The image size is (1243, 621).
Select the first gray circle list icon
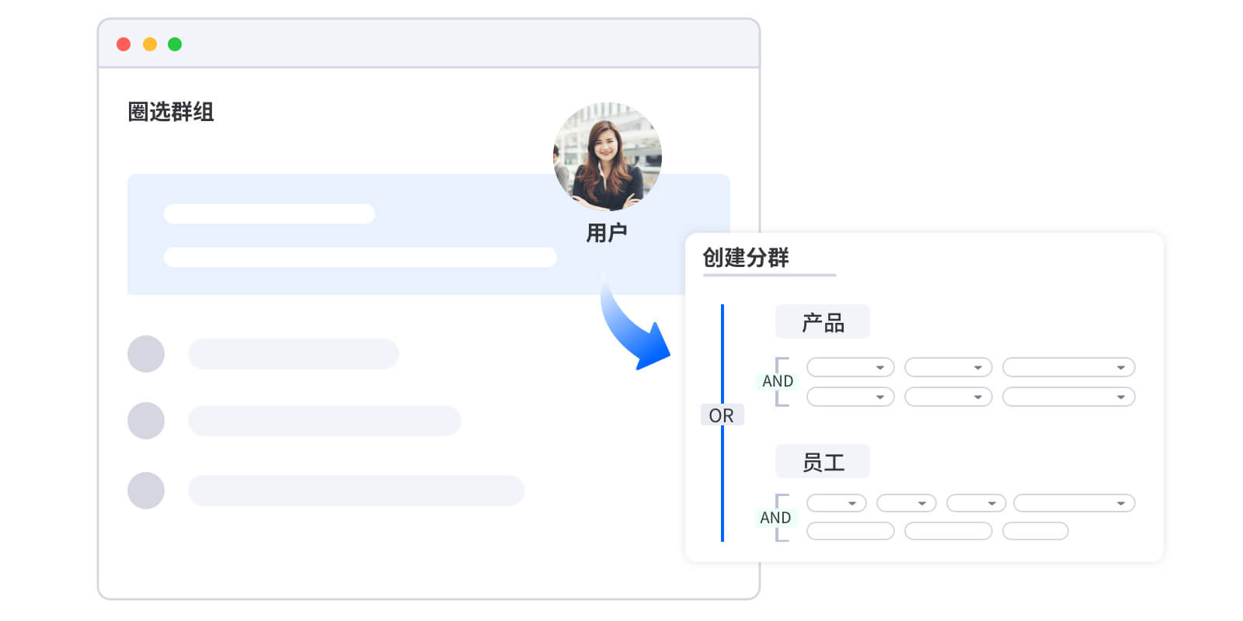[146, 354]
